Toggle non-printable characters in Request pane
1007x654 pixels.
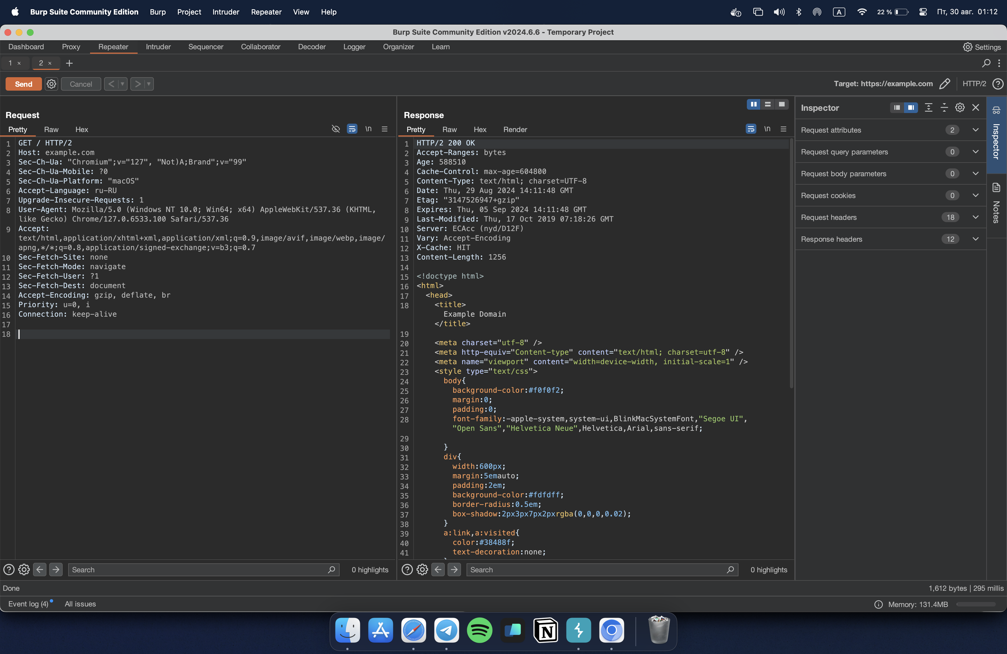368,129
